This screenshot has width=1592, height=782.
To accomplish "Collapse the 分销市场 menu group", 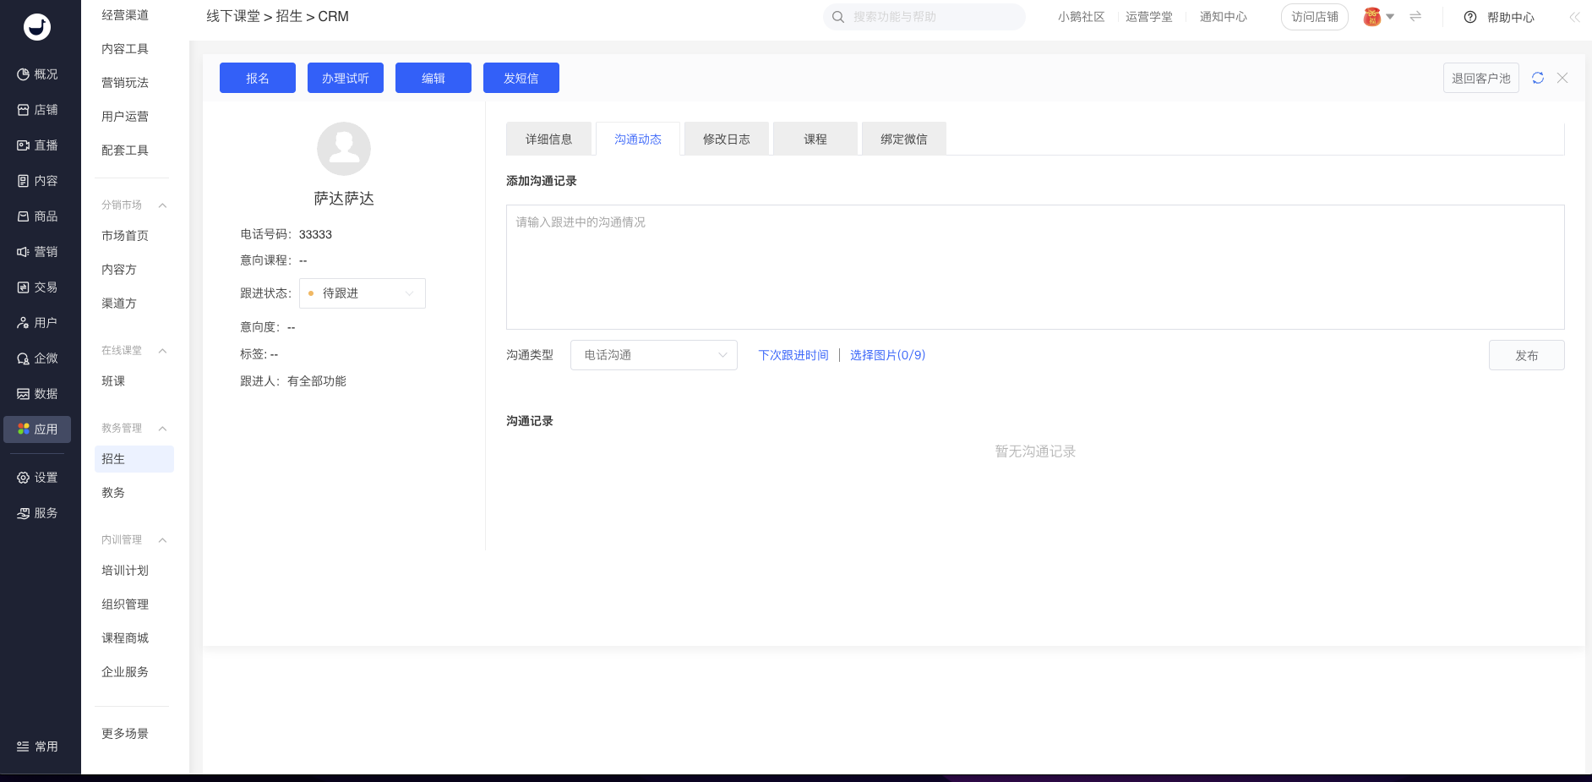I will [162, 205].
